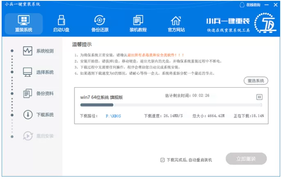Visit 官方网站 via home icon
The height and width of the screenshot is (179, 281).
tap(176, 20)
